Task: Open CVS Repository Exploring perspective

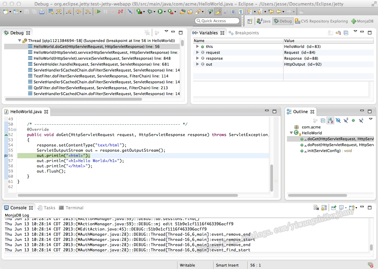Action: pyautogui.click(x=321, y=21)
